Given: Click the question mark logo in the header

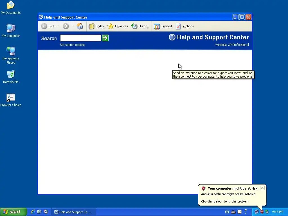Looking at the screenshot, I should coord(172,37).
